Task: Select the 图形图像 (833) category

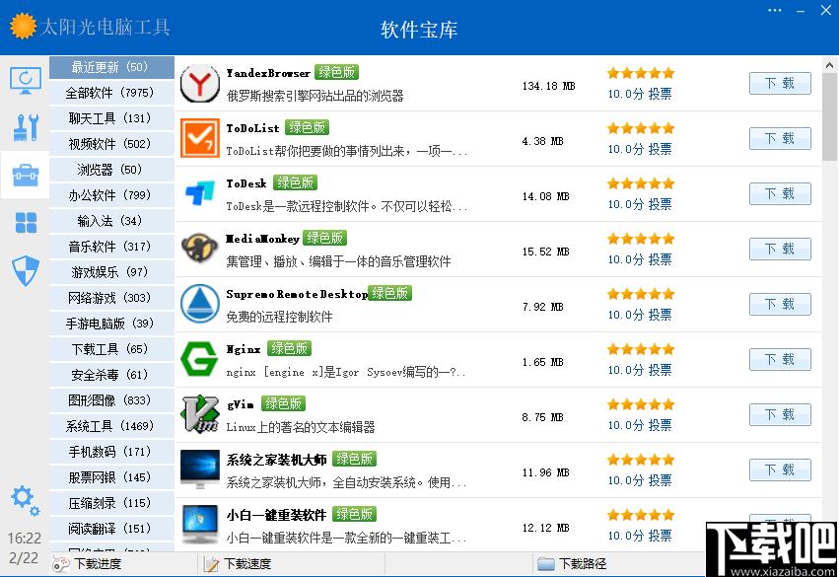Action: pos(111,400)
